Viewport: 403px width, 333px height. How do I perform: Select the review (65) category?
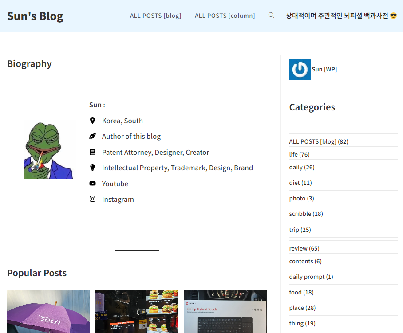pos(304,248)
